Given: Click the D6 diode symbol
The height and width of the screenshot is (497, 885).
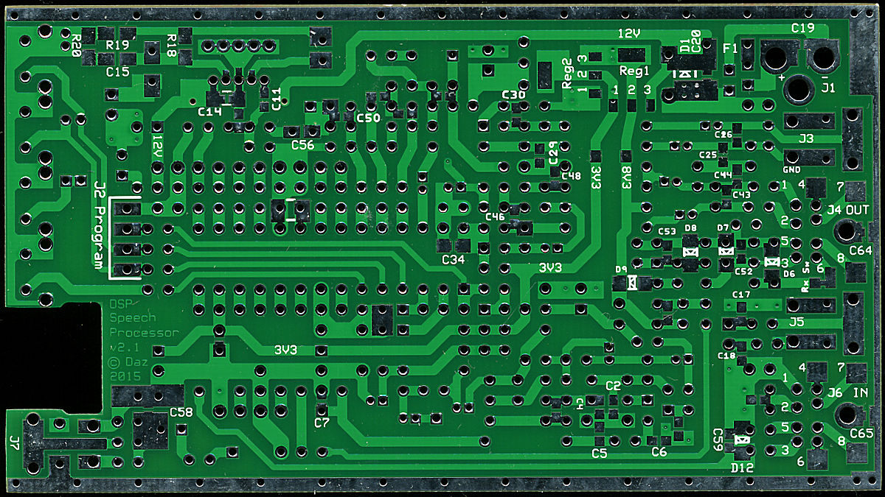Looking at the screenshot, I should click(x=772, y=261).
